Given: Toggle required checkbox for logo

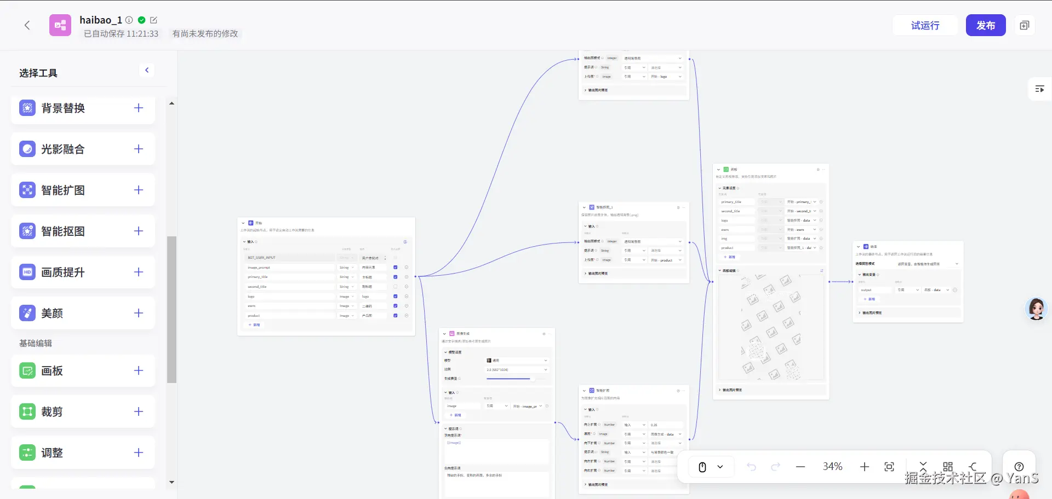Looking at the screenshot, I should click(x=396, y=297).
